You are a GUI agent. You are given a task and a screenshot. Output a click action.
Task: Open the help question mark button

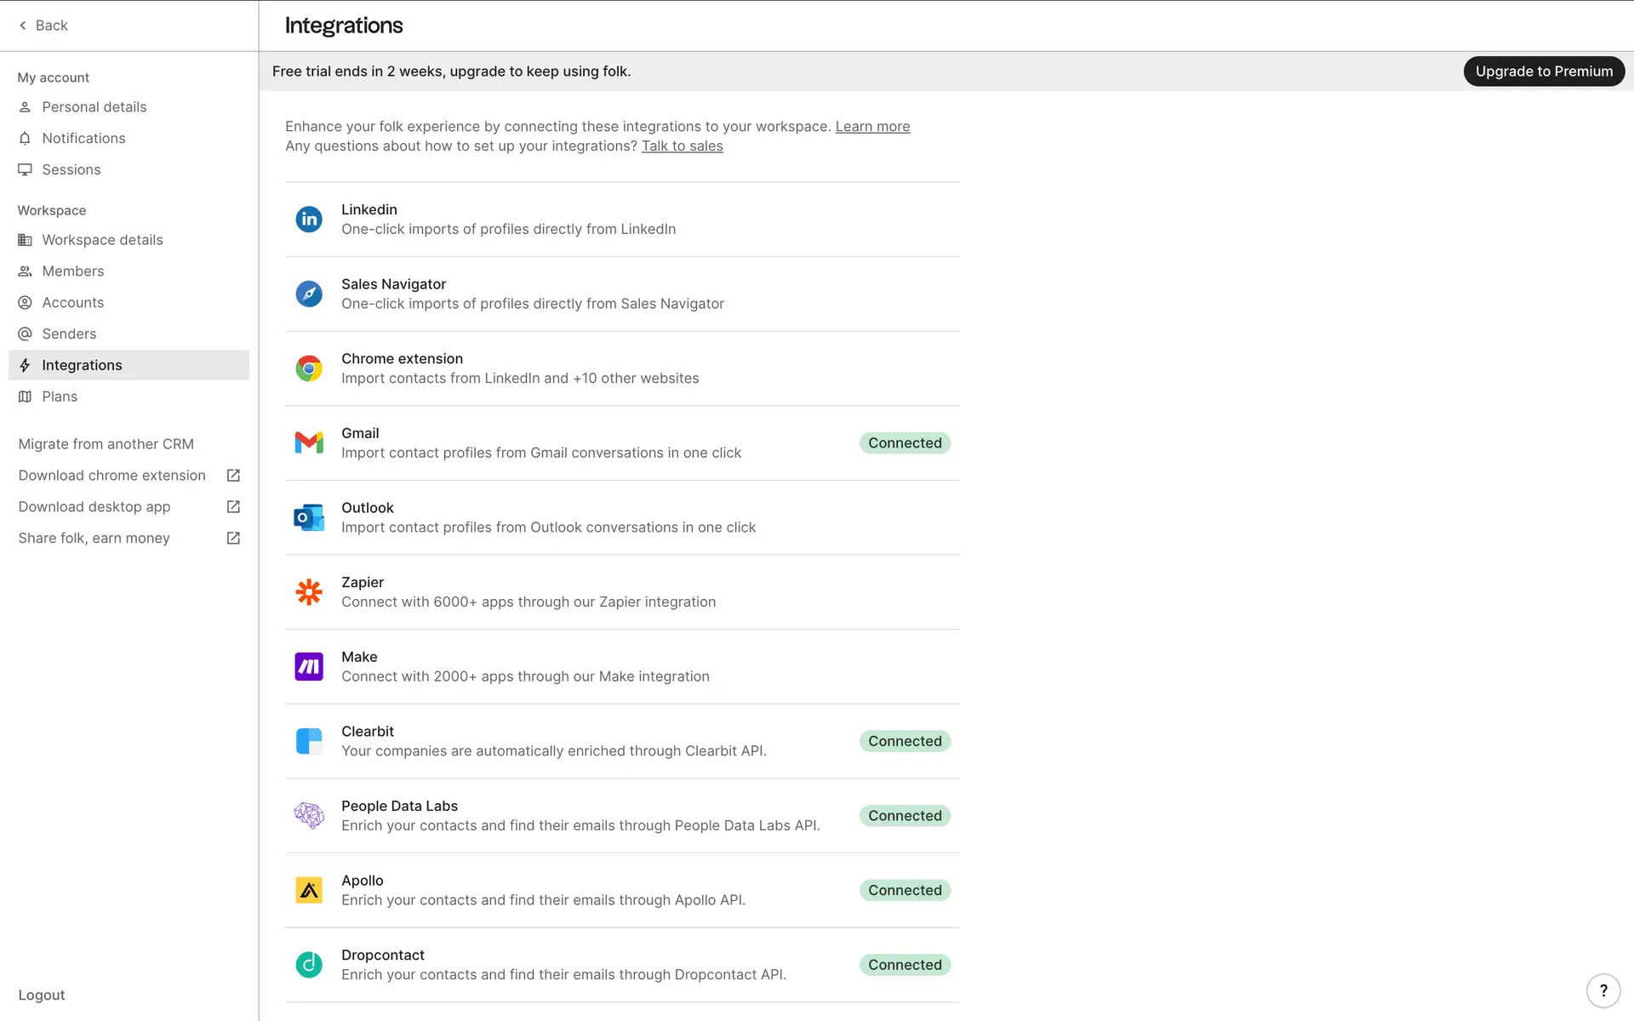[x=1603, y=990]
